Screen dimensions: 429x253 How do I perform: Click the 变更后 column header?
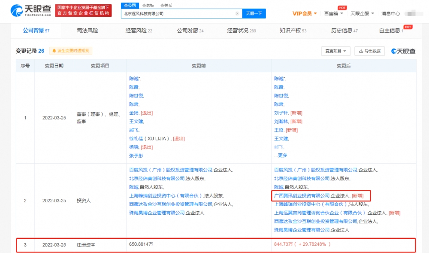click(x=344, y=66)
